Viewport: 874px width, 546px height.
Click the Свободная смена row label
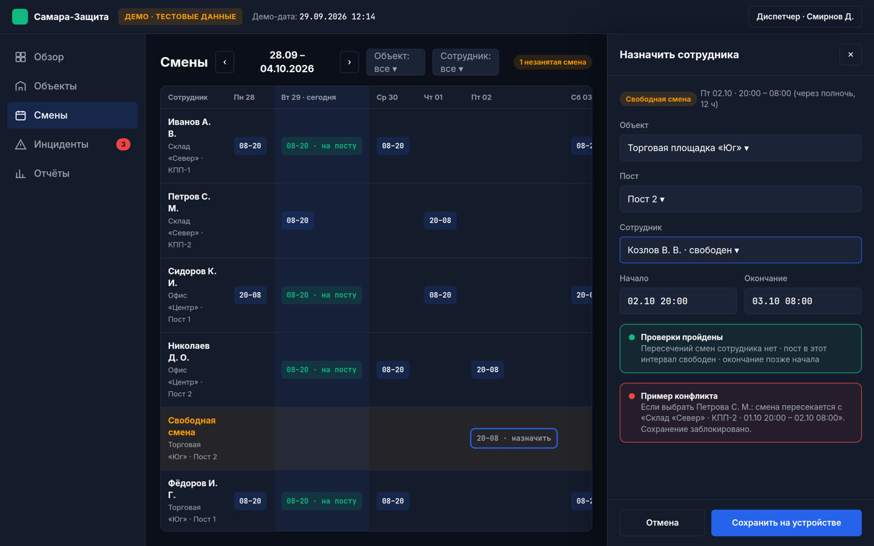point(192,426)
